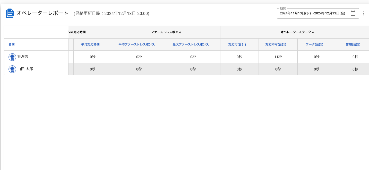369x170 pixels.
Task: Sort the table by 名前
Action: tap(11, 44)
